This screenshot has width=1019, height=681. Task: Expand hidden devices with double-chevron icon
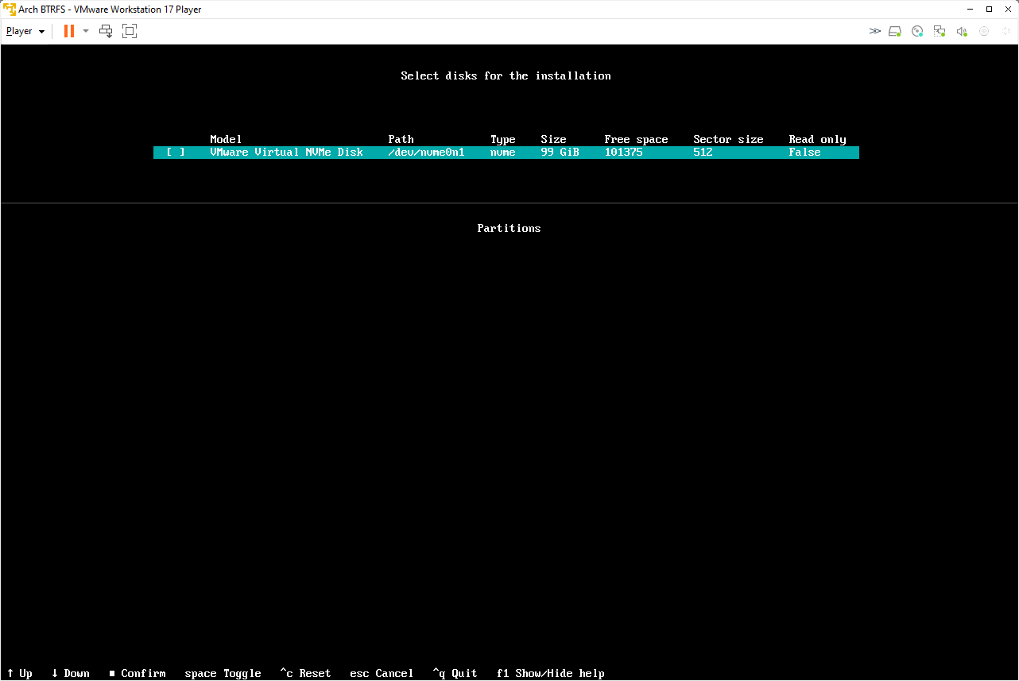click(874, 31)
